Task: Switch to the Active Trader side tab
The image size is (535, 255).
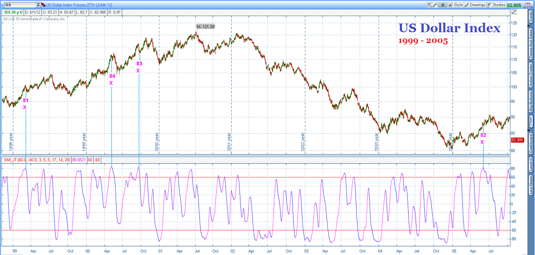Action: coord(531,75)
